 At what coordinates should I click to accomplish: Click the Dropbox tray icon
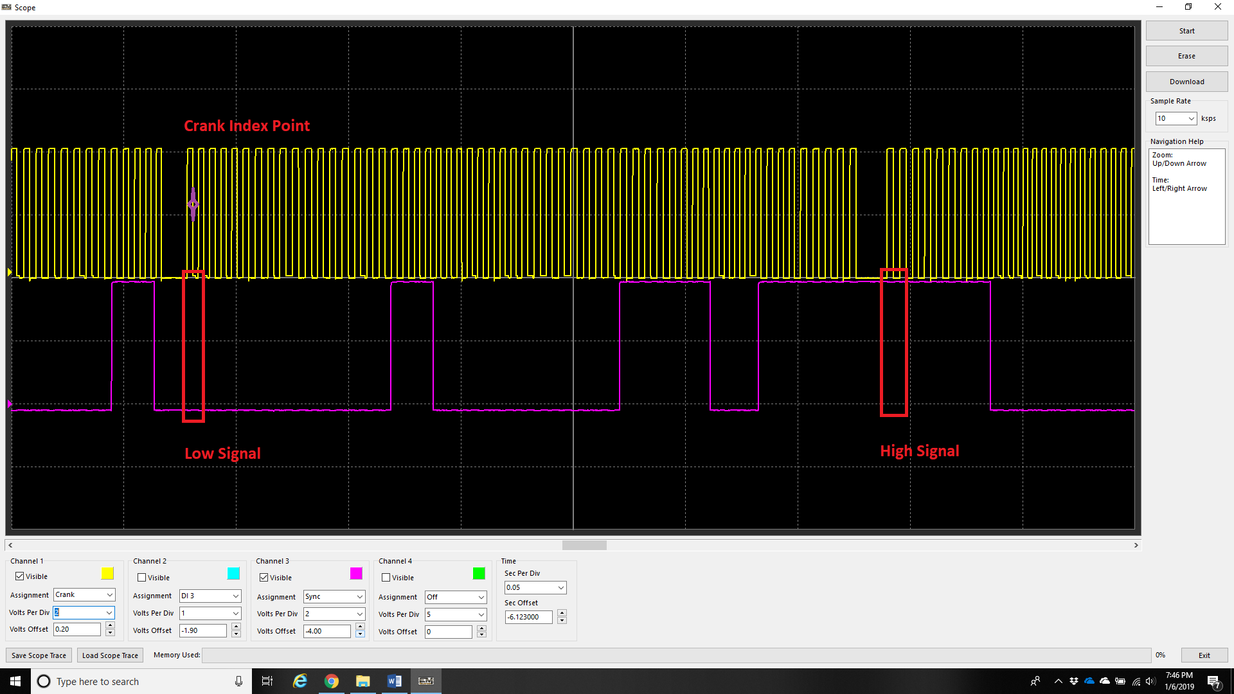tap(1074, 681)
